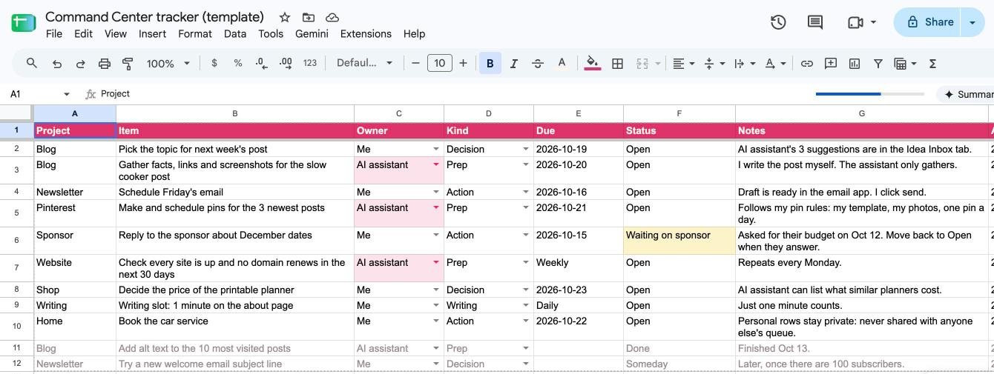Open the Extensions menu
994x374 pixels.
366,34
